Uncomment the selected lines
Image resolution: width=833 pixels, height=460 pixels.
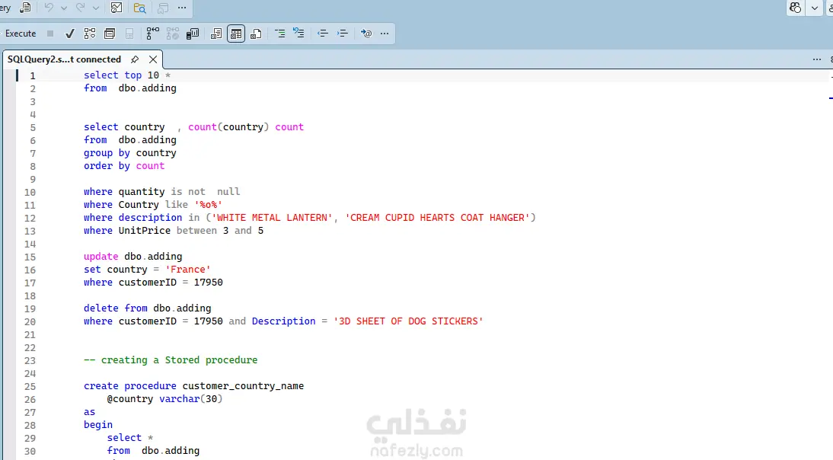click(x=298, y=34)
